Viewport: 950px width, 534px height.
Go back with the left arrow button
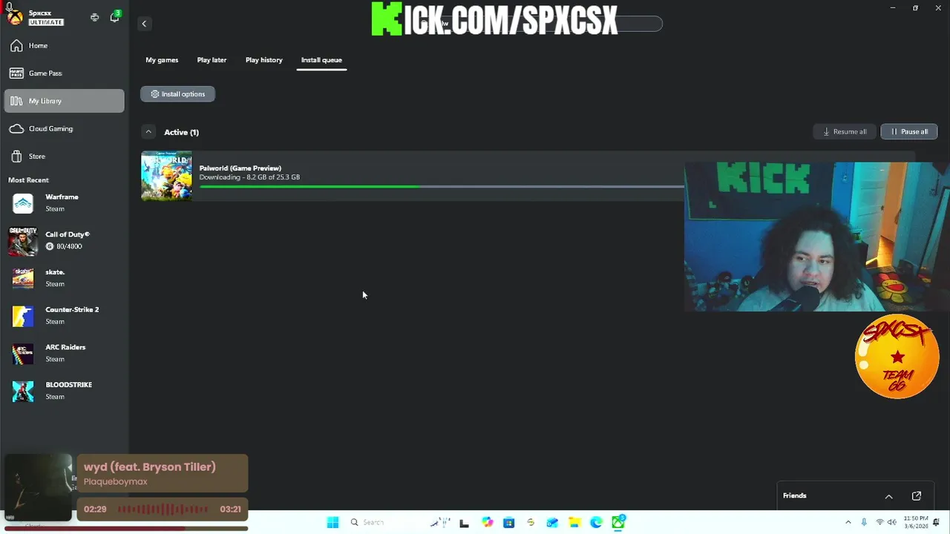coord(144,24)
